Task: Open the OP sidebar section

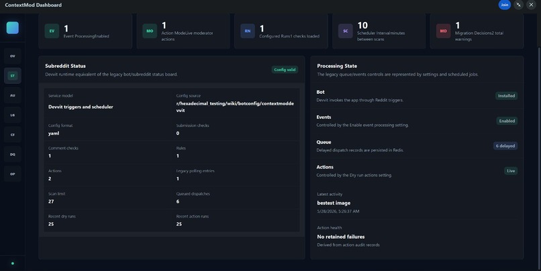Action: click(x=13, y=174)
